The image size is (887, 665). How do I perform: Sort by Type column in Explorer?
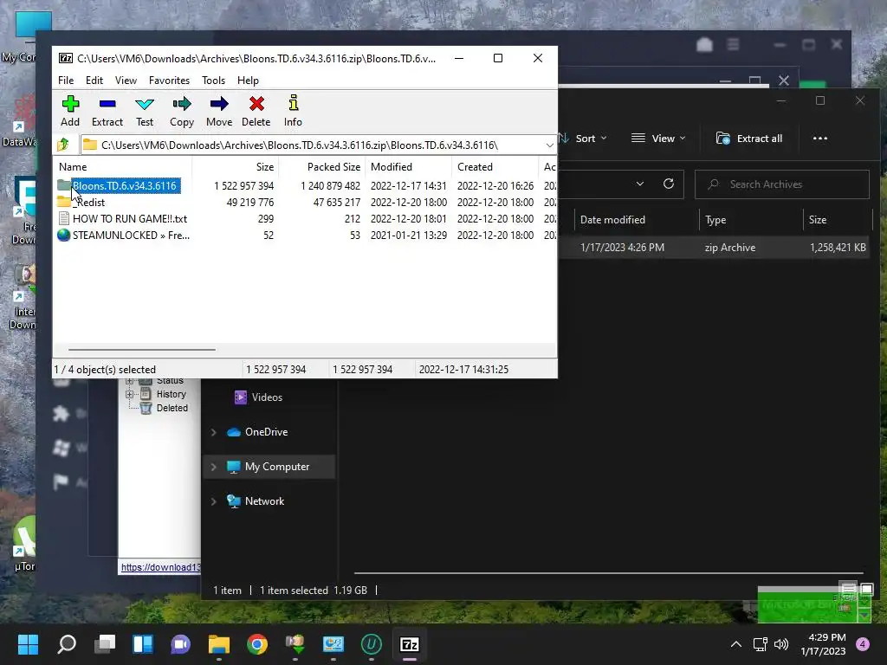pyautogui.click(x=715, y=220)
